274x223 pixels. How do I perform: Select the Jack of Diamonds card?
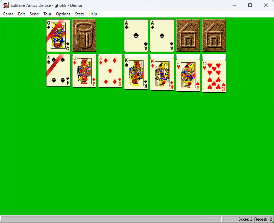pos(84,71)
